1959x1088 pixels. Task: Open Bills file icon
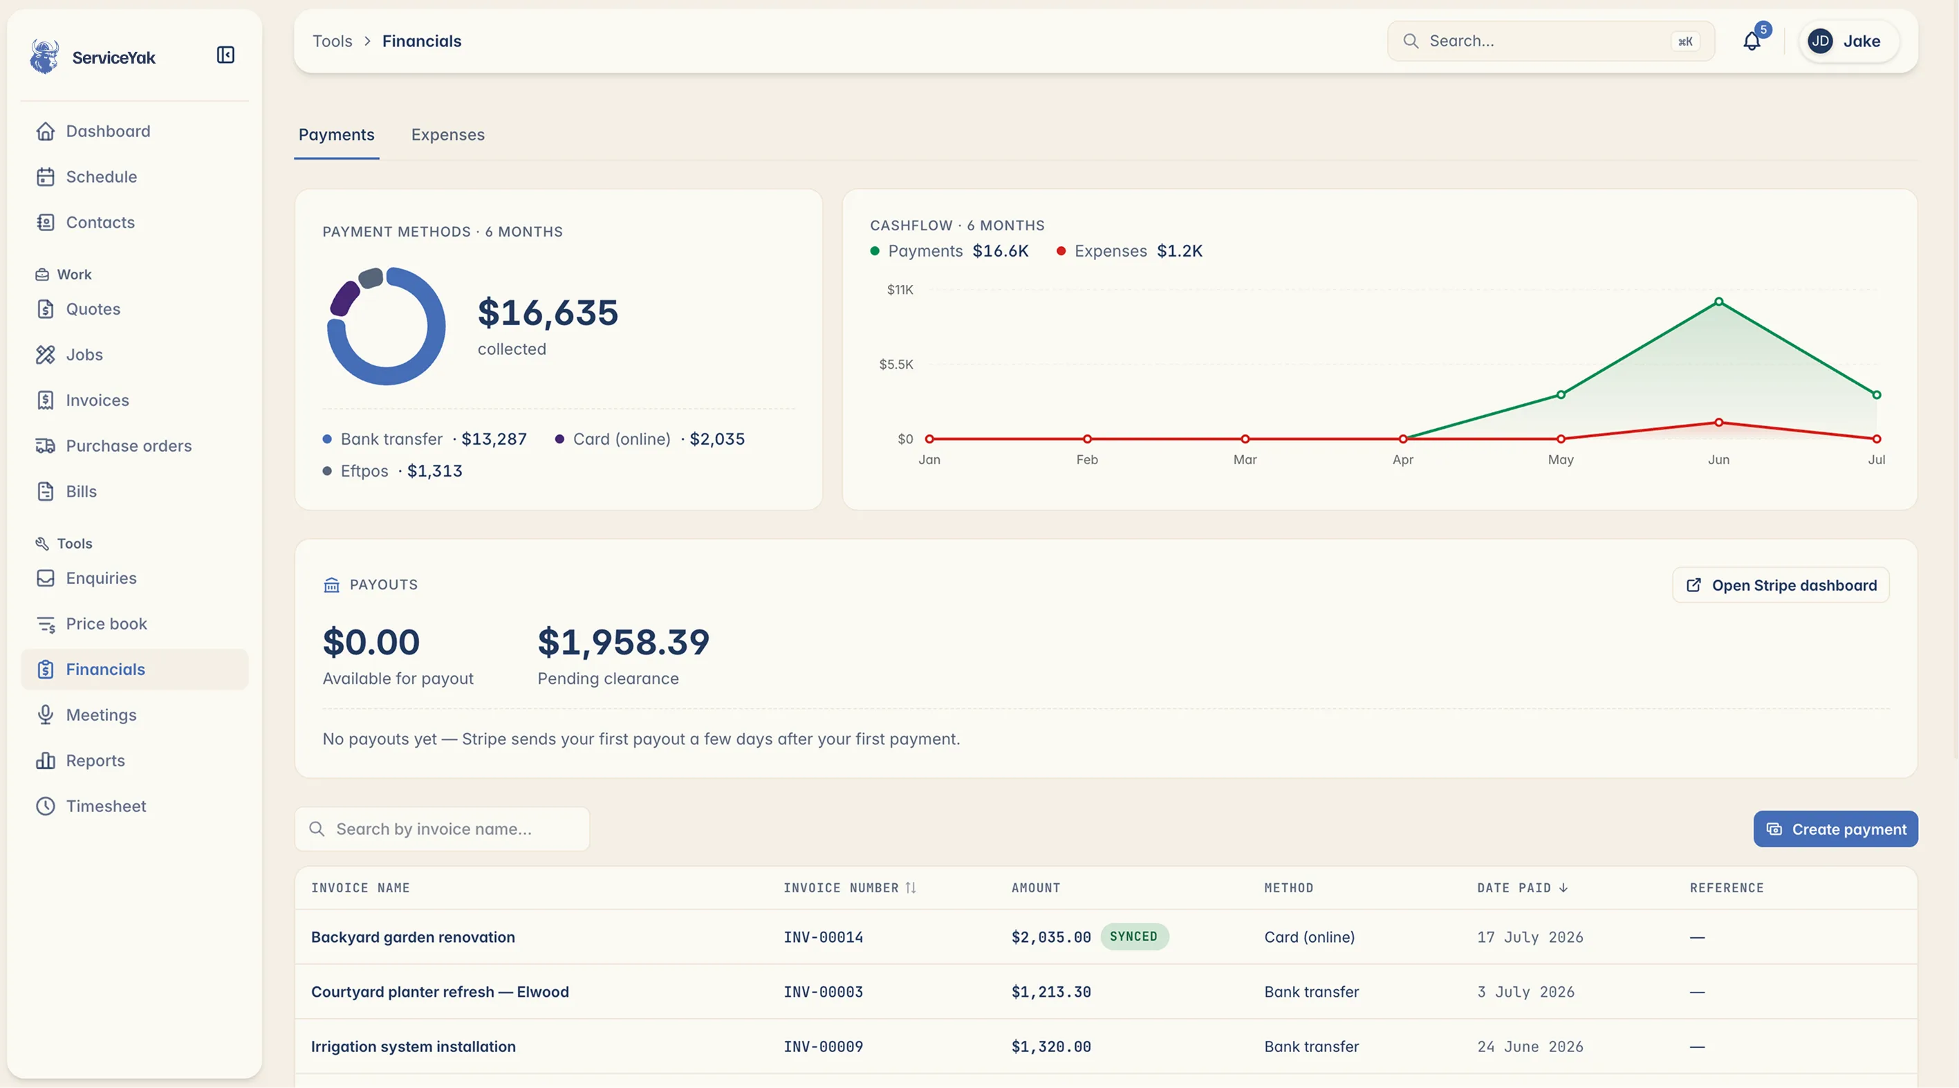point(46,492)
